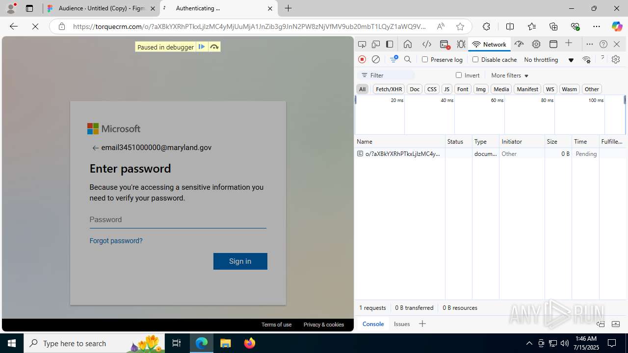The height and width of the screenshot is (353, 628).
Task: Step over next function call in overlay
Action: tap(214, 47)
